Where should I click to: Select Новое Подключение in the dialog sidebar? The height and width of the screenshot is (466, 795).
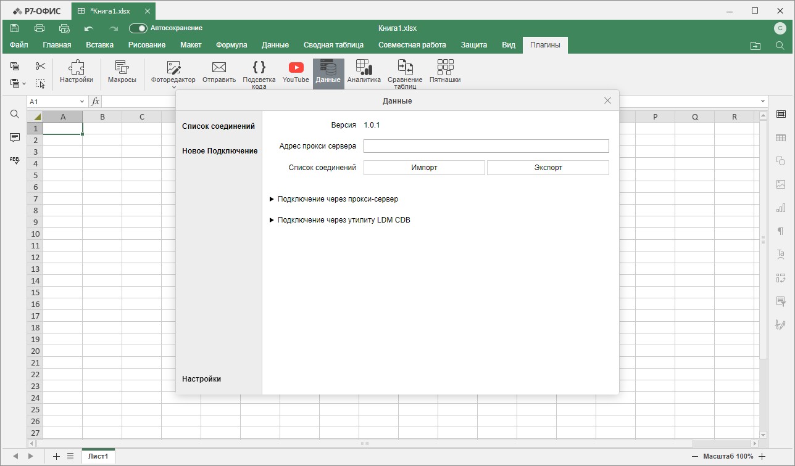point(220,151)
